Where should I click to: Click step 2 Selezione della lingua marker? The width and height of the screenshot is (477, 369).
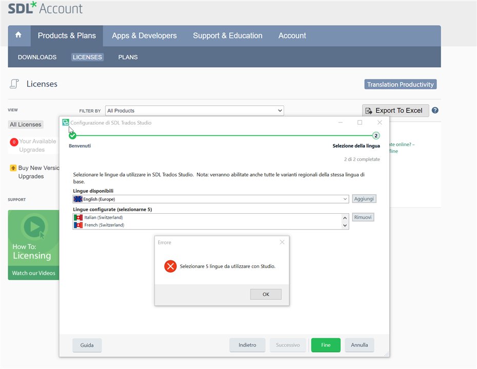(x=376, y=136)
